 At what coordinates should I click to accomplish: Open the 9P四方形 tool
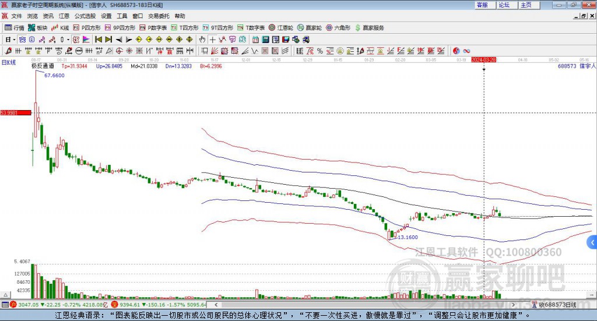pyautogui.click(x=120, y=28)
